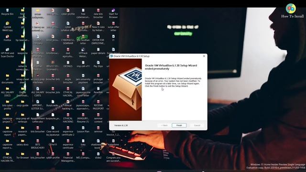Image resolution: width=306 pixels, height=172 pixels.
Task: Select the 'Pay Slips' document
Action: click(98, 64)
